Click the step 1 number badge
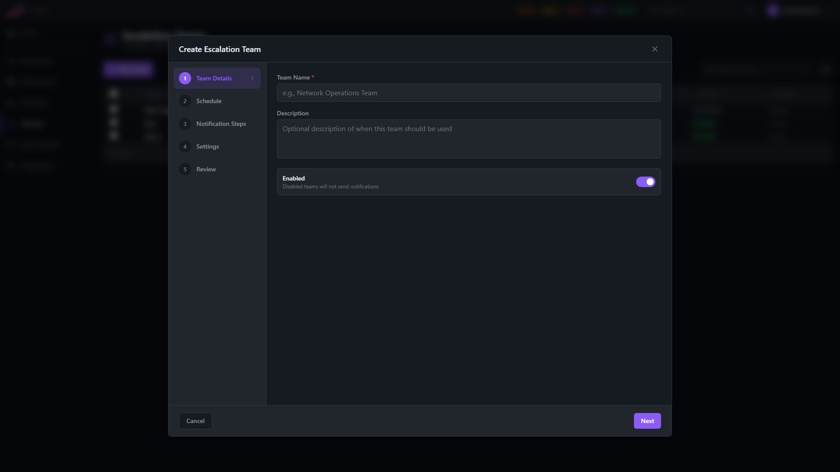 coord(185,78)
